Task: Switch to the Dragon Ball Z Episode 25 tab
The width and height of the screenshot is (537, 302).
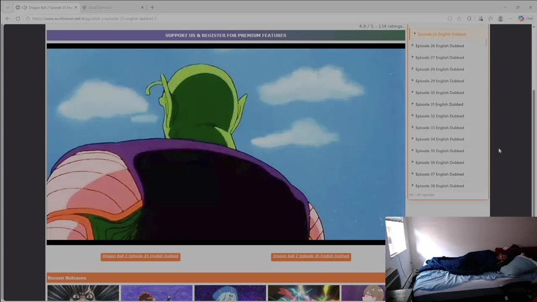Action: click(x=47, y=8)
